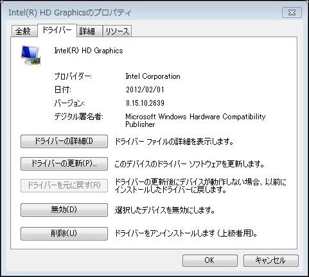Click text 選択したデバイスを無効にします。
Image resolution: width=309 pixels, height=277 pixels.
(164, 210)
